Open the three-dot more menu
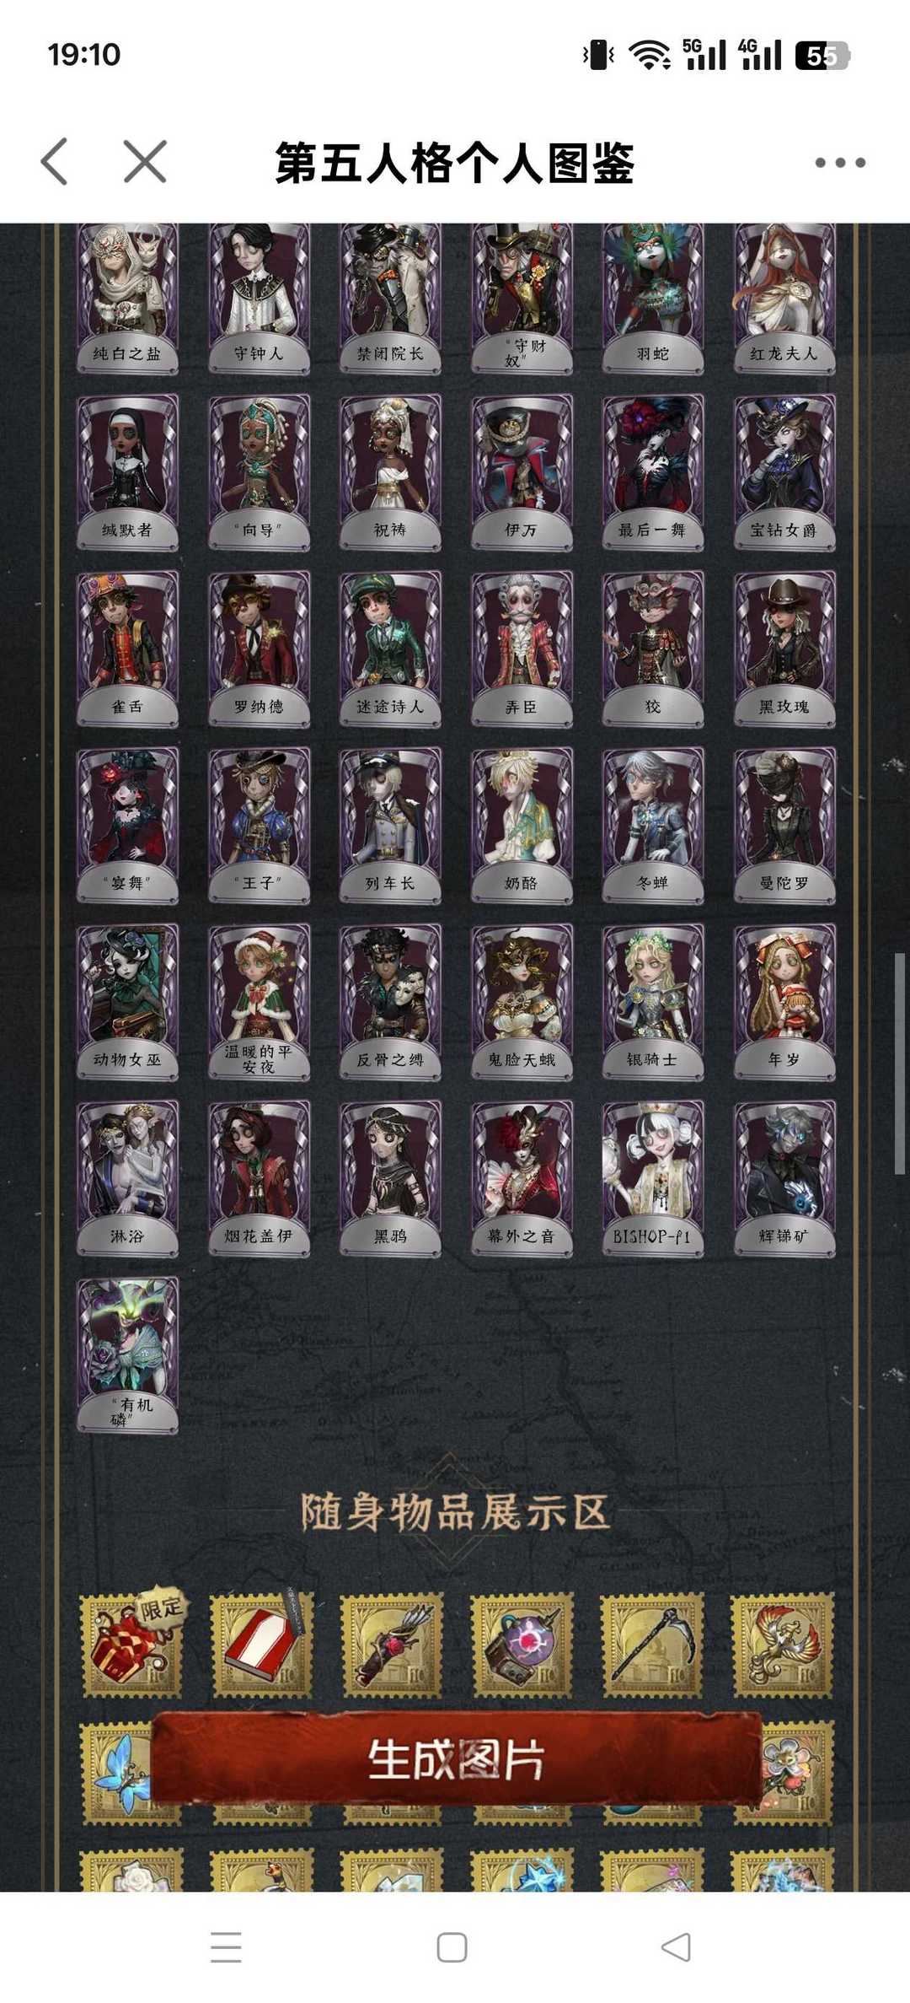This screenshot has height=2003, width=910. [840, 163]
